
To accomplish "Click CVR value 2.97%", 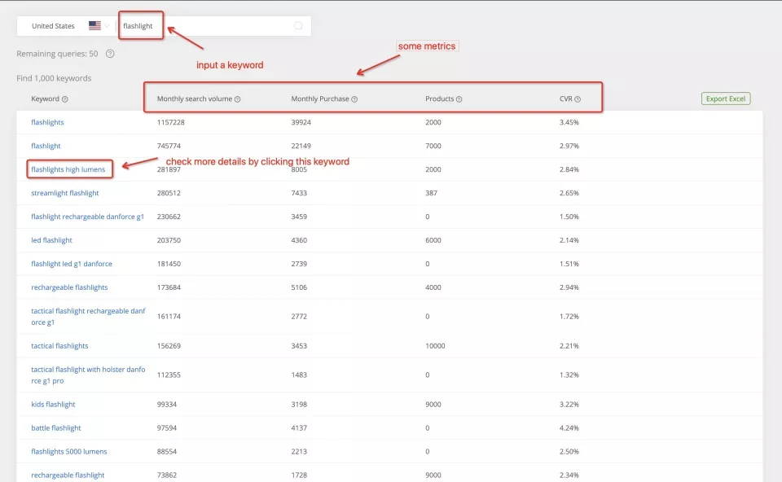I will coord(569,146).
